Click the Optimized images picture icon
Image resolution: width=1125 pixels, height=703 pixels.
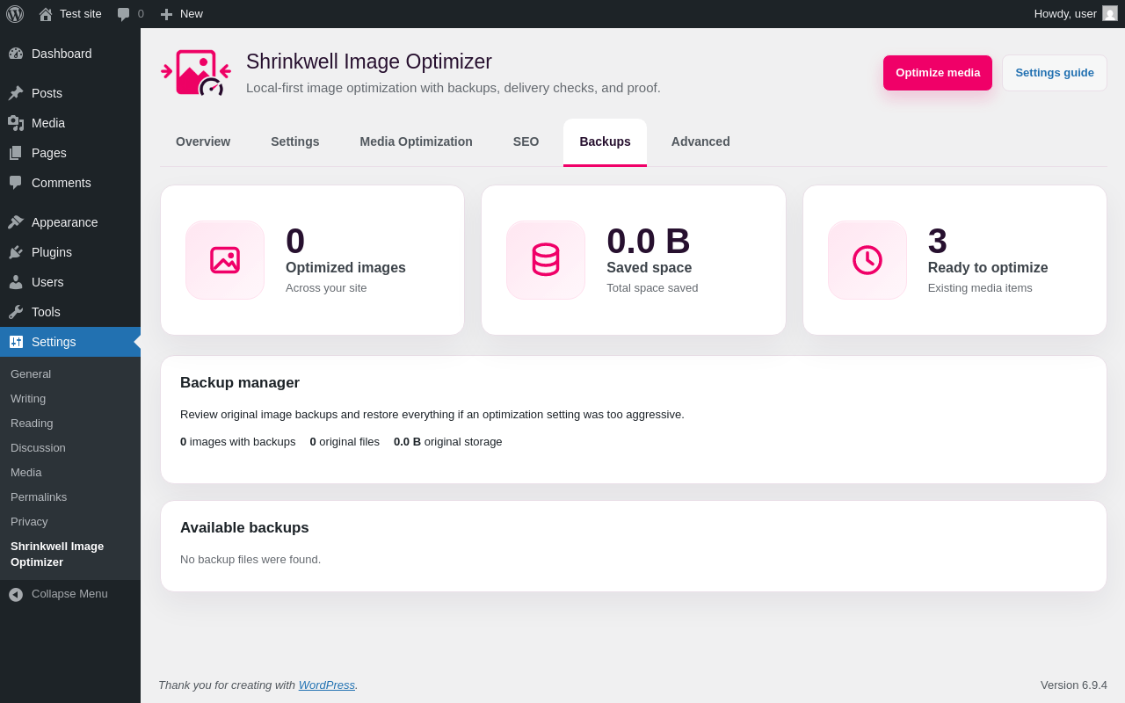(225, 260)
